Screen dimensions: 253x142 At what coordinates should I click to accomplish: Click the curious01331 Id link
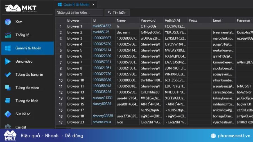click(103, 98)
